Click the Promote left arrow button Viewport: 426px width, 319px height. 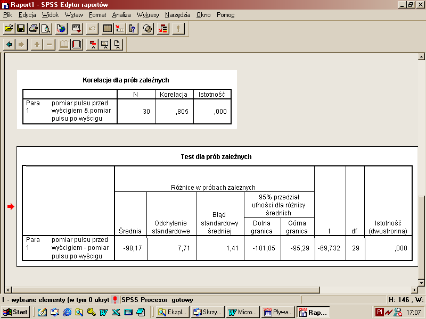pyautogui.click(x=9, y=44)
